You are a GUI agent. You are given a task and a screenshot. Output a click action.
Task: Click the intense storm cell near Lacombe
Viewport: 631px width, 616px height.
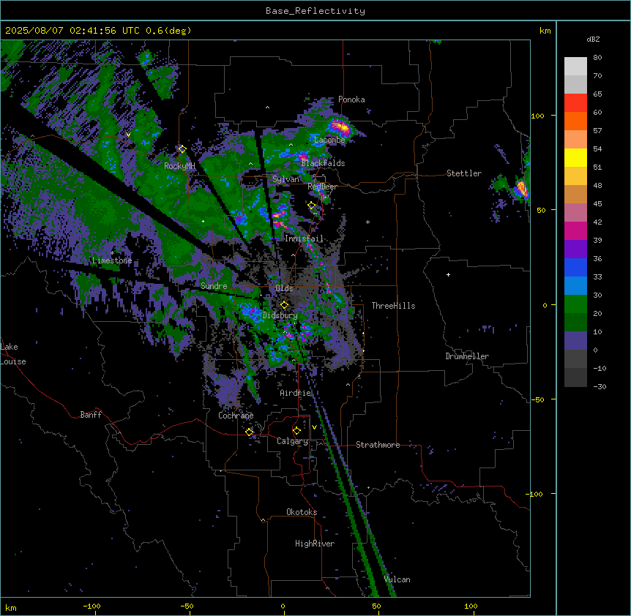click(341, 127)
